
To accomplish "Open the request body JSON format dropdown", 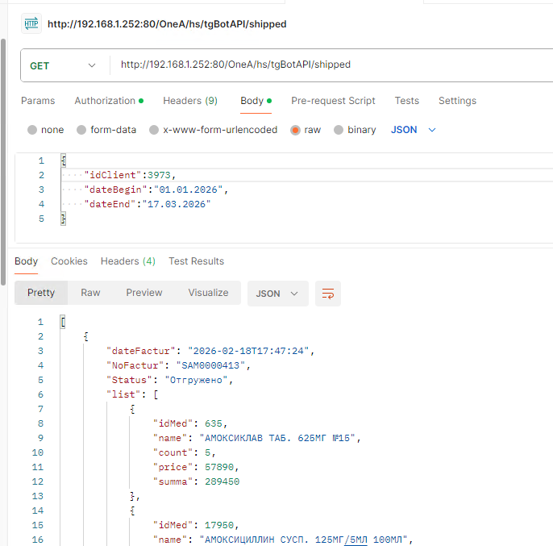I will (x=414, y=130).
